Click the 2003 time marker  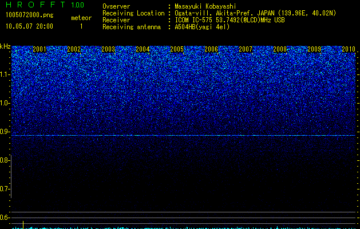108,49
